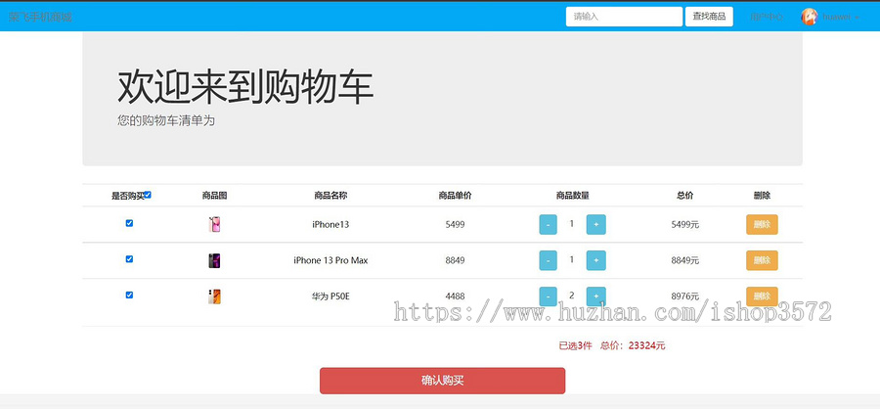Click the 商品数量 column header

tap(572, 196)
